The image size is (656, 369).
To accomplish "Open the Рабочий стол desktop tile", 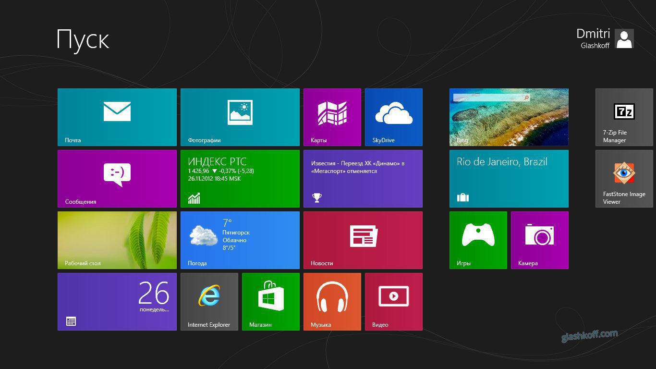I will (117, 240).
